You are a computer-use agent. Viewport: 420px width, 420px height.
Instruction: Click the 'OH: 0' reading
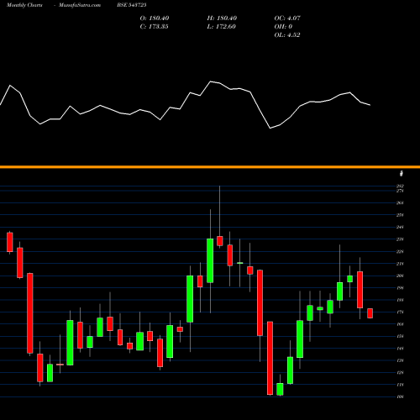[x=283, y=27]
